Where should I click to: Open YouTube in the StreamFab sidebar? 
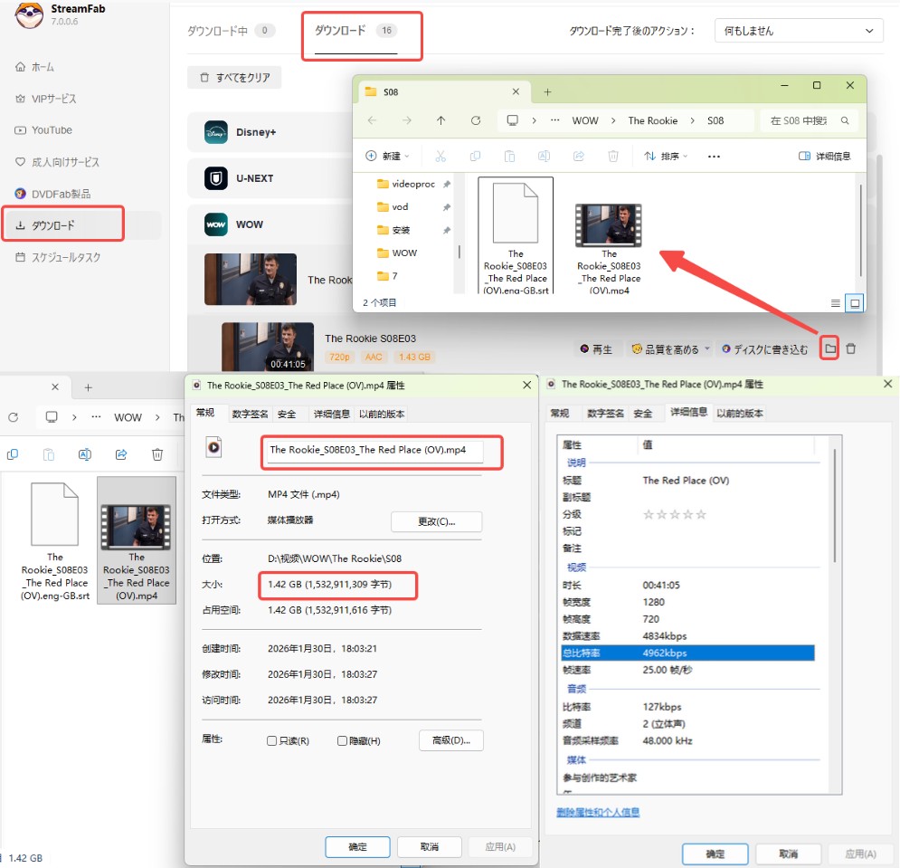(52, 130)
